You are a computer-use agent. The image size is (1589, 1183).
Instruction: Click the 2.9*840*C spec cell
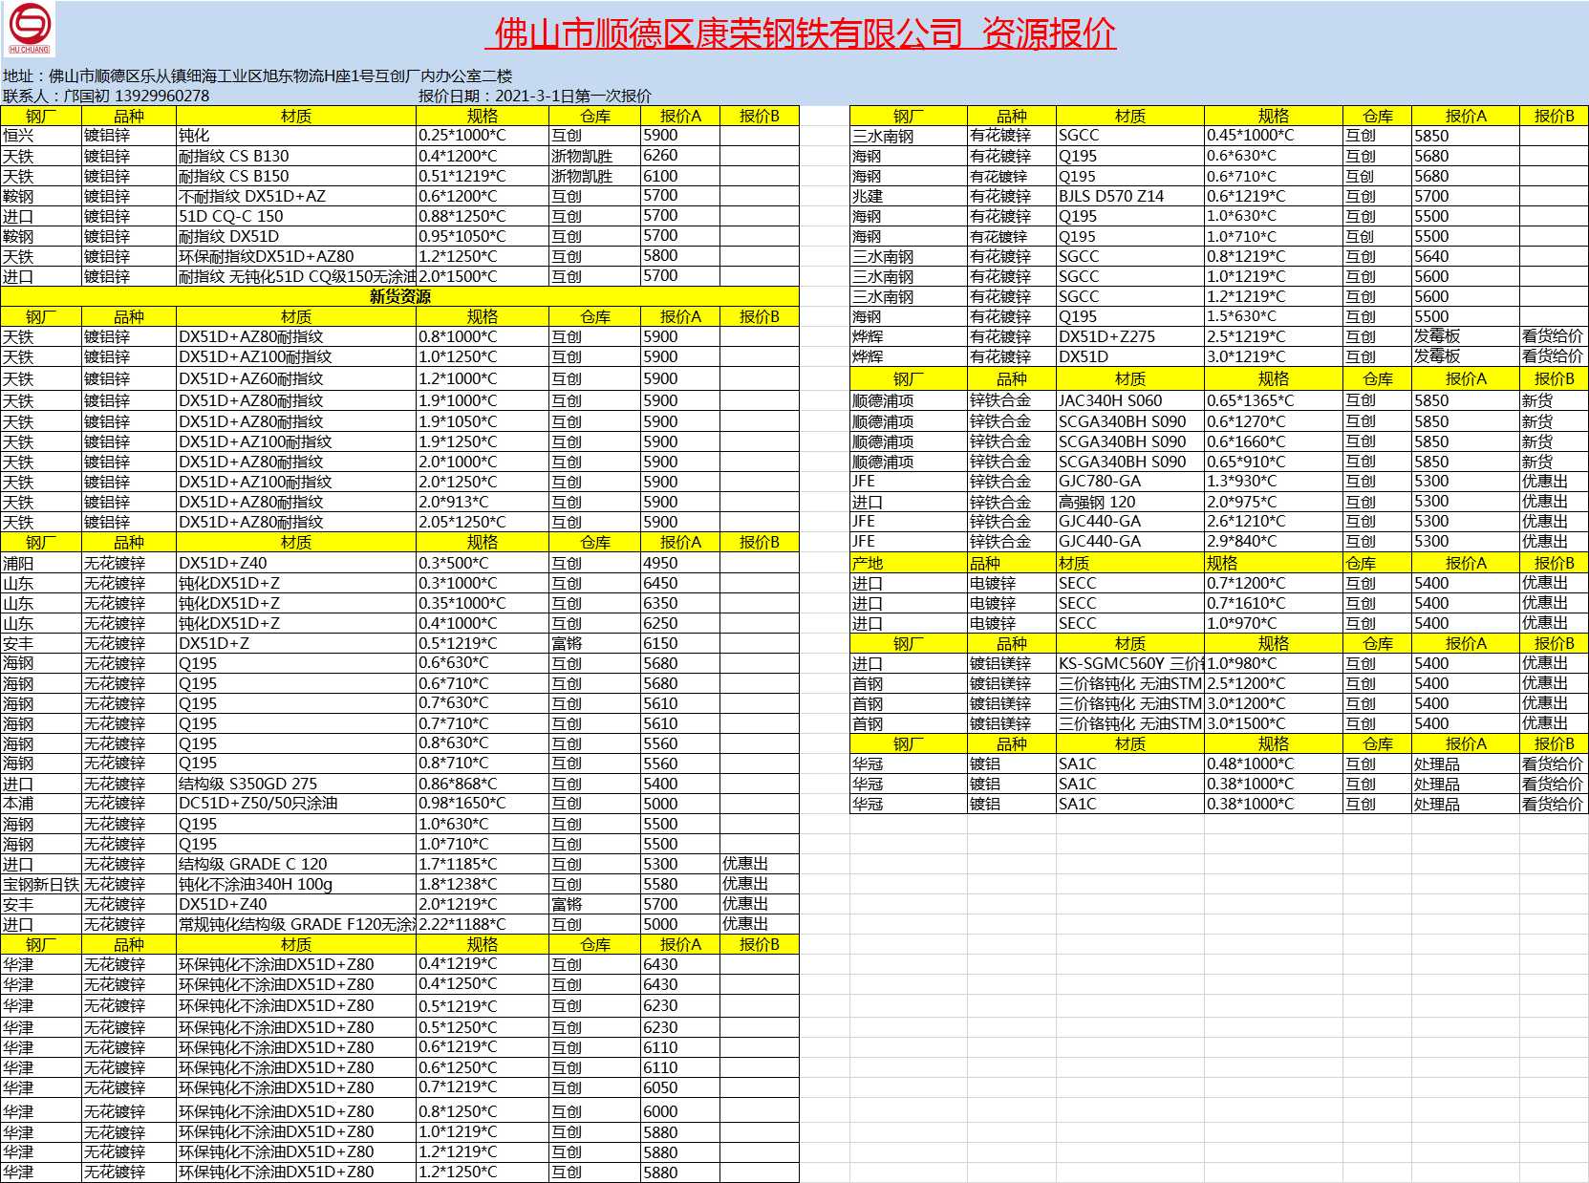[1274, 542]
